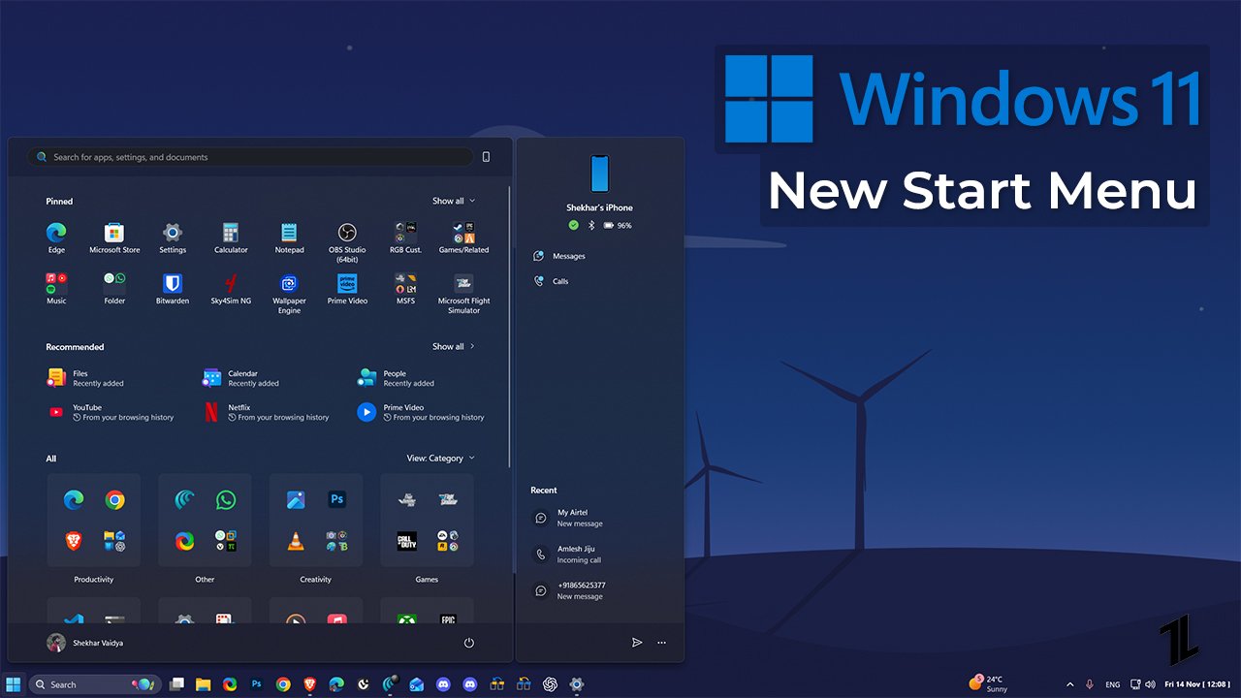Open Calls in the phone panel
The width and height of the screenshot is (1241, 698).
[553, 281]
